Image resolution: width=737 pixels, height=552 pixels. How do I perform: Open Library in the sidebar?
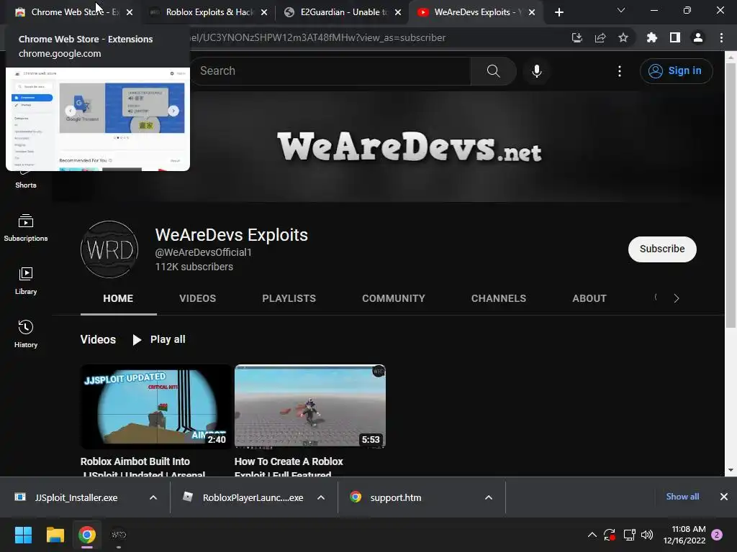click(x=26, y=281)
